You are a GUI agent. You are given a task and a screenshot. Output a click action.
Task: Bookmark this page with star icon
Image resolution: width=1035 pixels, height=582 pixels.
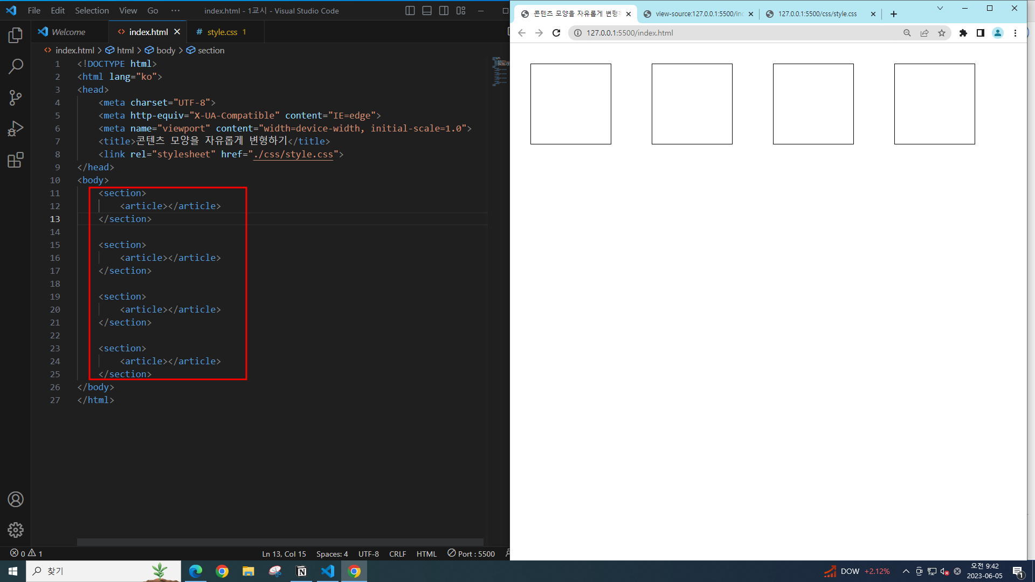point(942,33)
